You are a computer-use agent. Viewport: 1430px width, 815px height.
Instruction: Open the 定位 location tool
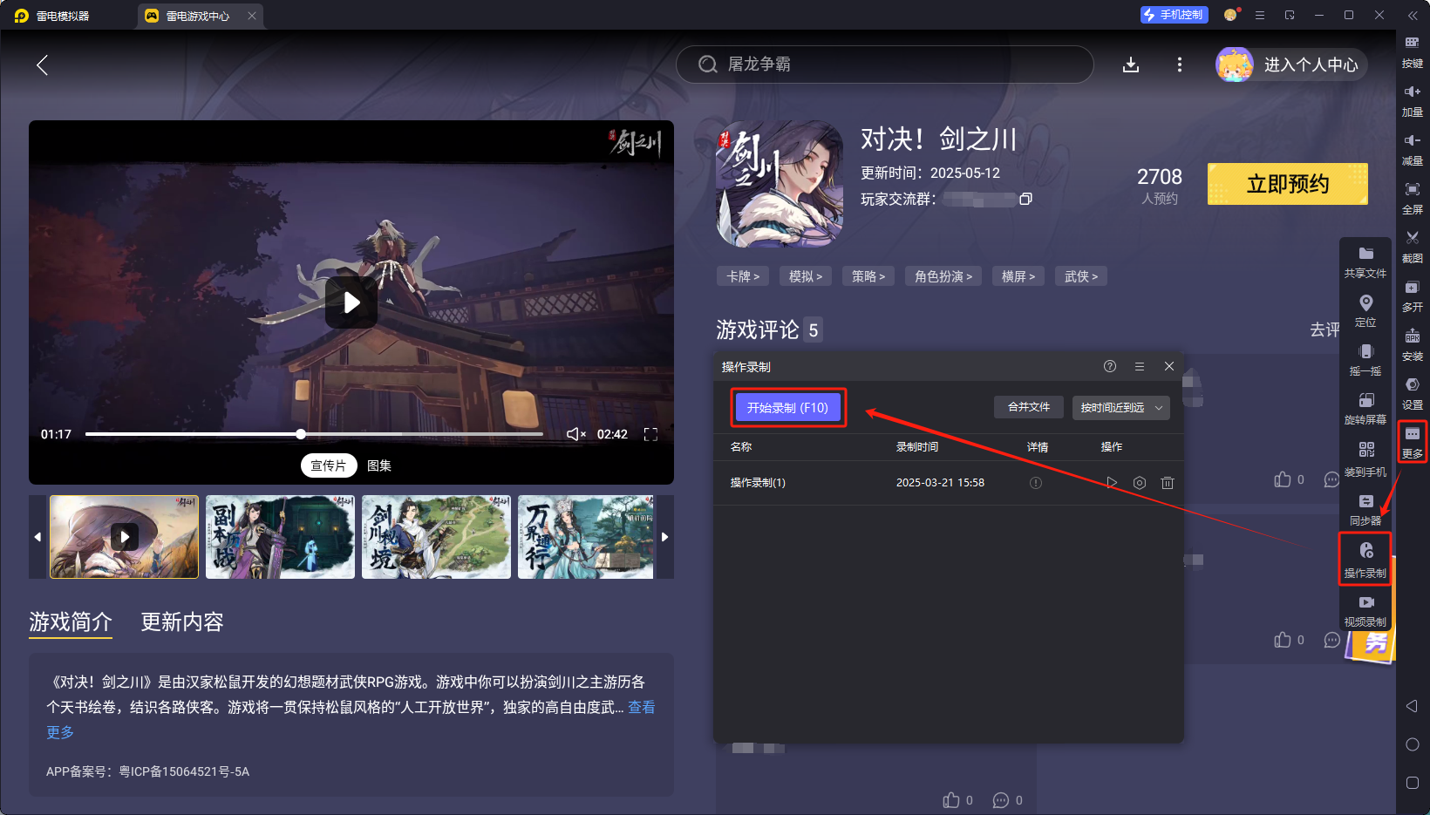pos(1365,311)
